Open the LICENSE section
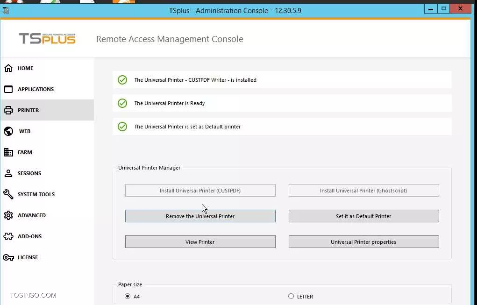477x305 pixels. [x=28, y=257]
